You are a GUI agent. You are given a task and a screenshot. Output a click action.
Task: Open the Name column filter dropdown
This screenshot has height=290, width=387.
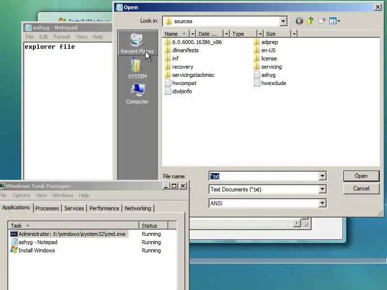click(x=193, y=33)
